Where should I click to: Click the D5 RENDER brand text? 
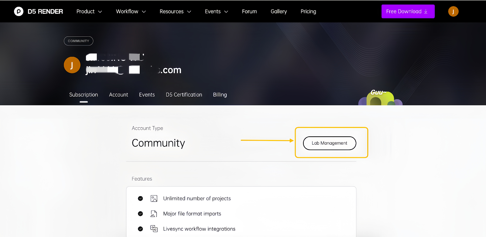pyautogui.click(x=45, y=12)
